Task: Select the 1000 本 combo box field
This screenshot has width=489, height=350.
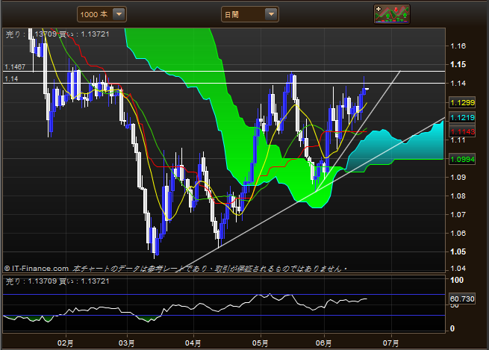Action: [102, 14]
